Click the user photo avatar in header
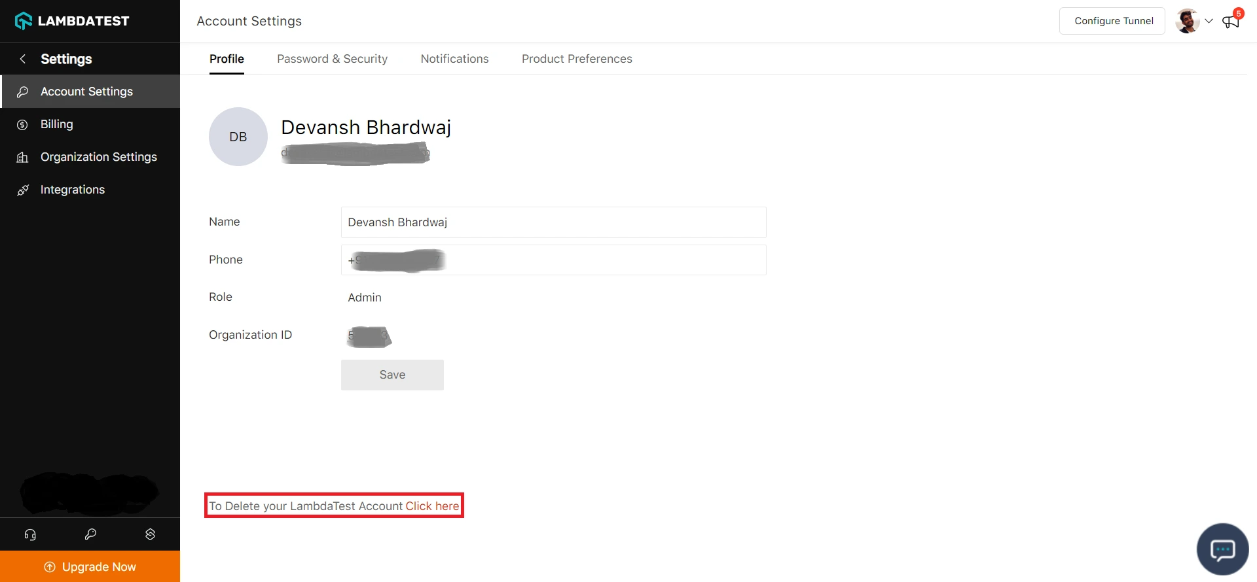 coord(1187,21)
